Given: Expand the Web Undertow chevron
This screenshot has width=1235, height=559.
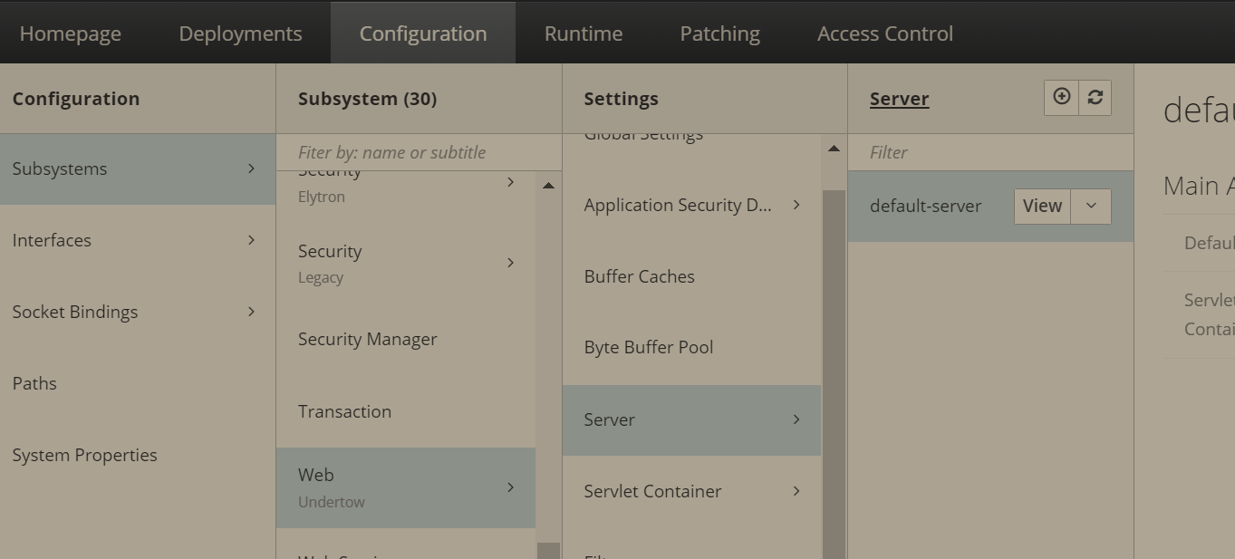Looking at the screenshot, I should click(510, 487).
